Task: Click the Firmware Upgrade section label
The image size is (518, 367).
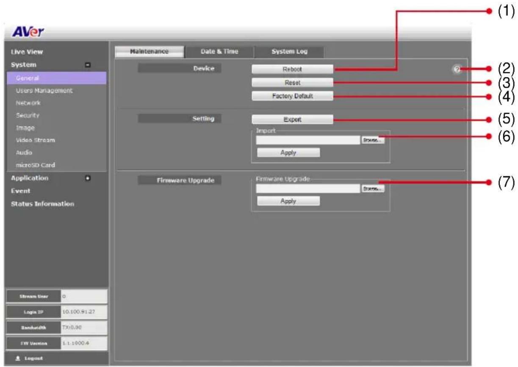Action: coord(180,180)
